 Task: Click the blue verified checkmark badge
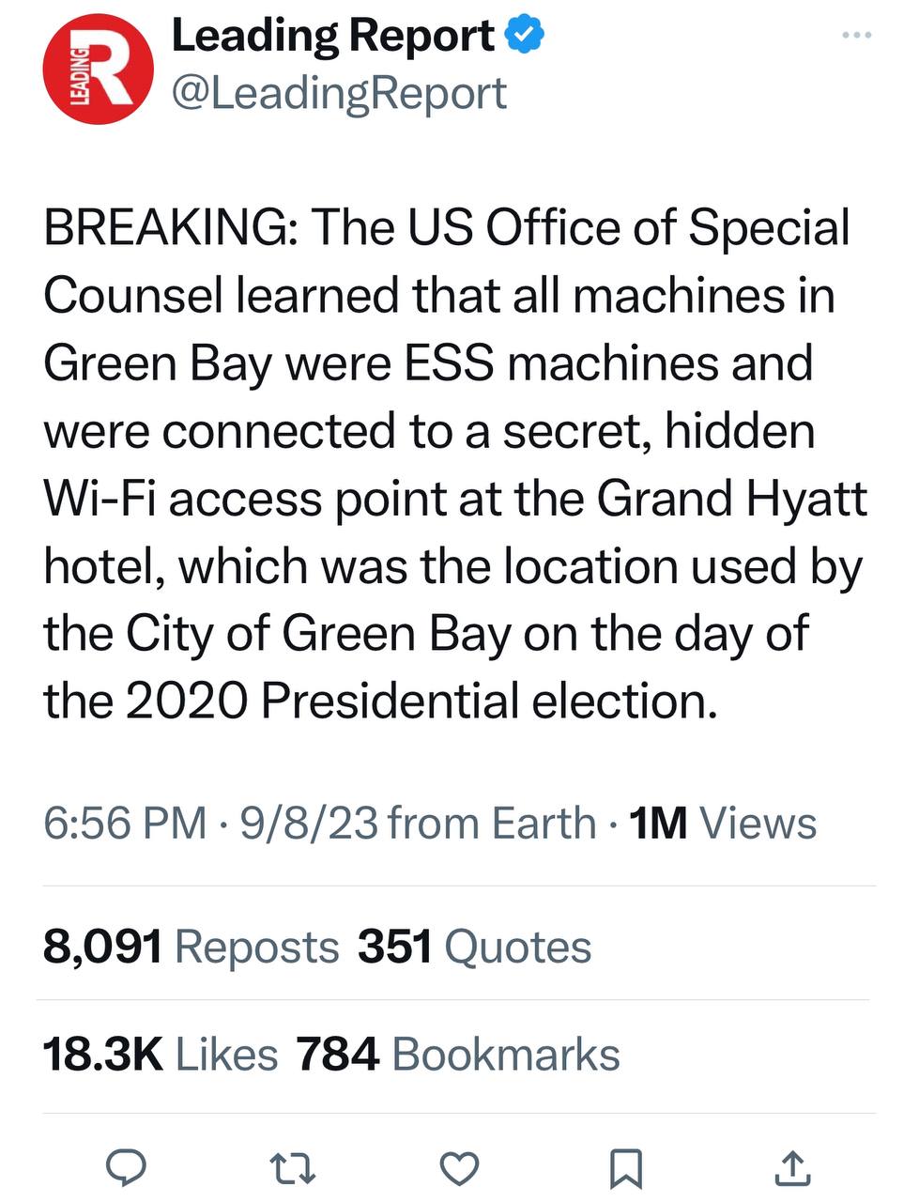pyautogui.click(x=526, y=36)
